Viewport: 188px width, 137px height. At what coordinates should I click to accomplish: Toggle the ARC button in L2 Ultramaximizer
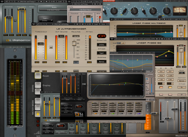point(76,62)
